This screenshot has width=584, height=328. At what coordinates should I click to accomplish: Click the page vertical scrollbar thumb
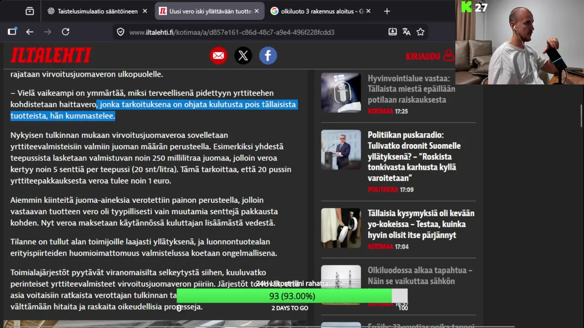click(581, 116)
